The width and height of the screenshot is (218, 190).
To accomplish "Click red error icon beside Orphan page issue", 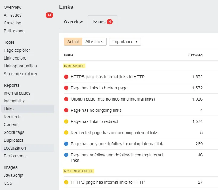I will click(66, 99).
